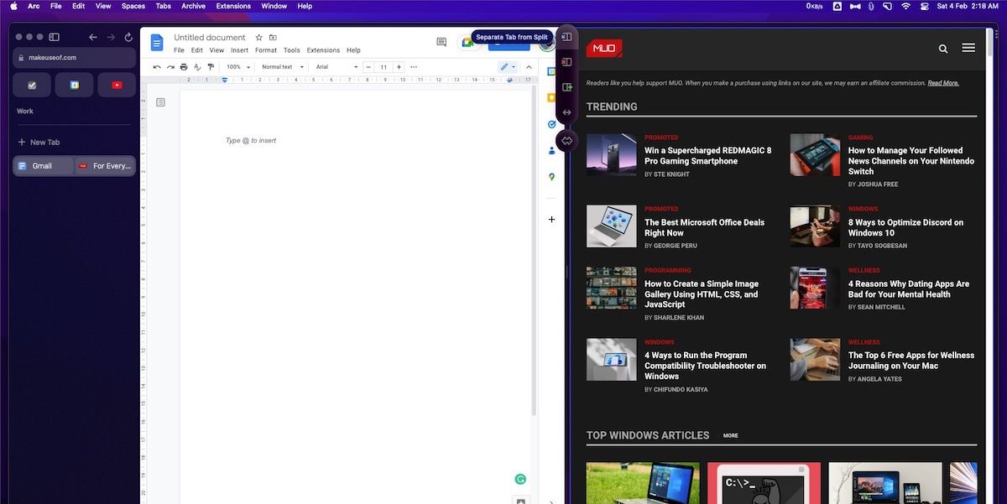Click the MUO search magnifier icon
1007x504 pixels.
coord(943,49)
